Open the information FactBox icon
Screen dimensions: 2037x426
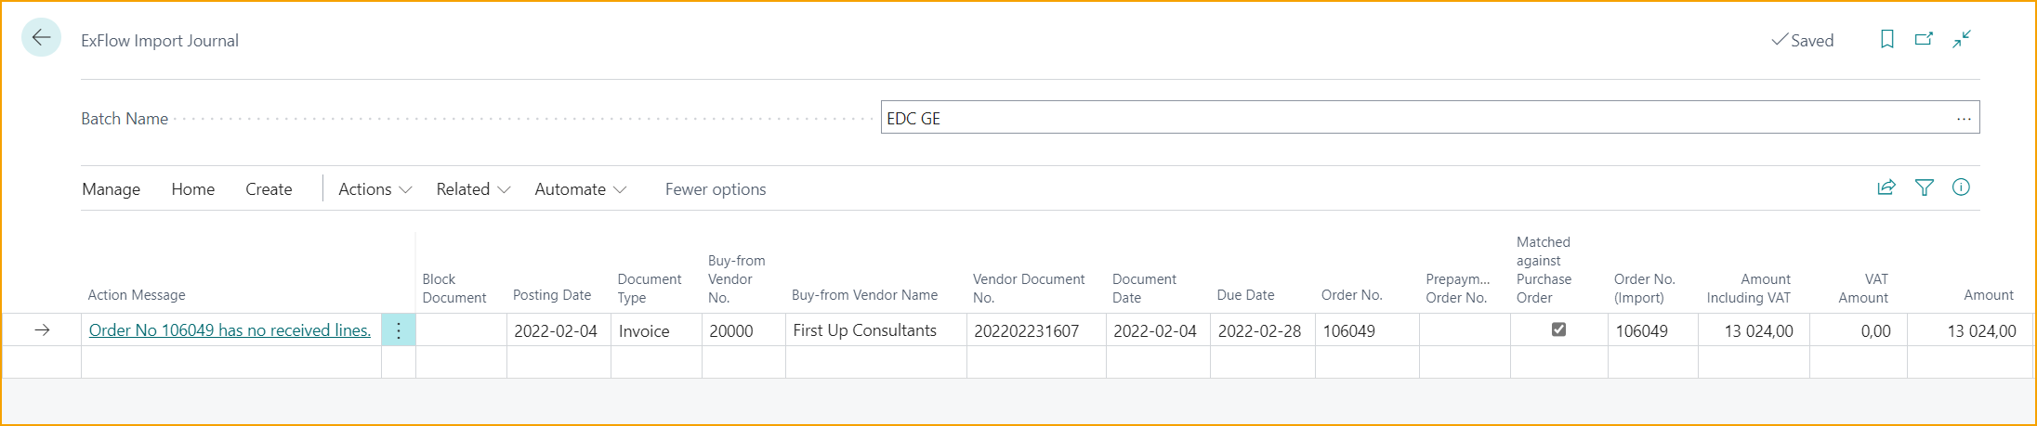pos(1961,187)
